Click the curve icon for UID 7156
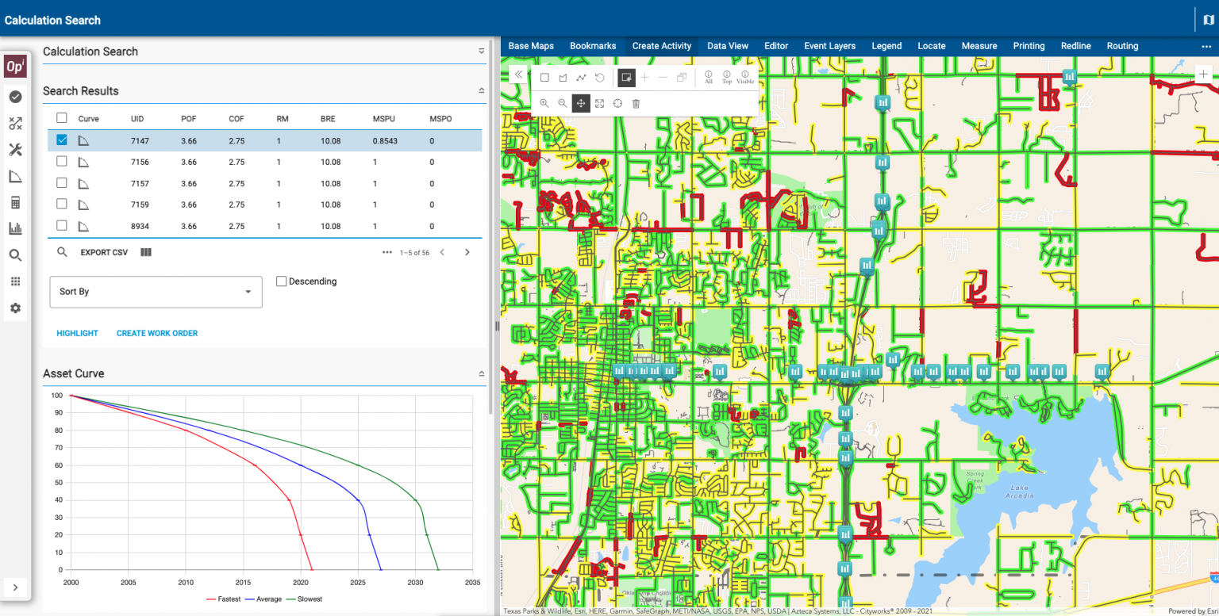The image size is (1219, 616). pyautogui.click(x=83, y=162)
